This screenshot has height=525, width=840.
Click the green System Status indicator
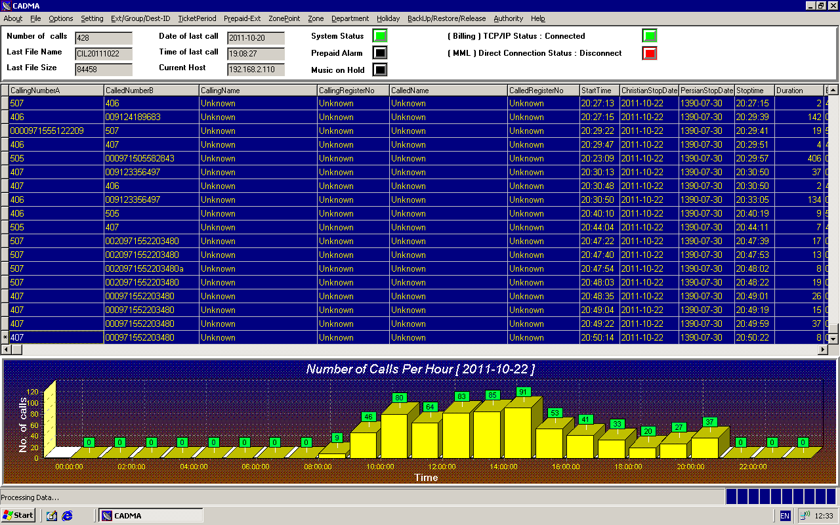click(380, 35)
